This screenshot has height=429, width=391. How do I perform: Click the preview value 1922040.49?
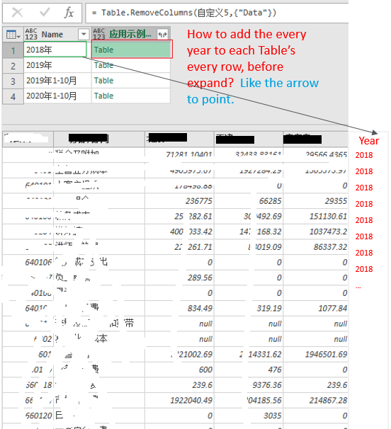click(191, 400)
